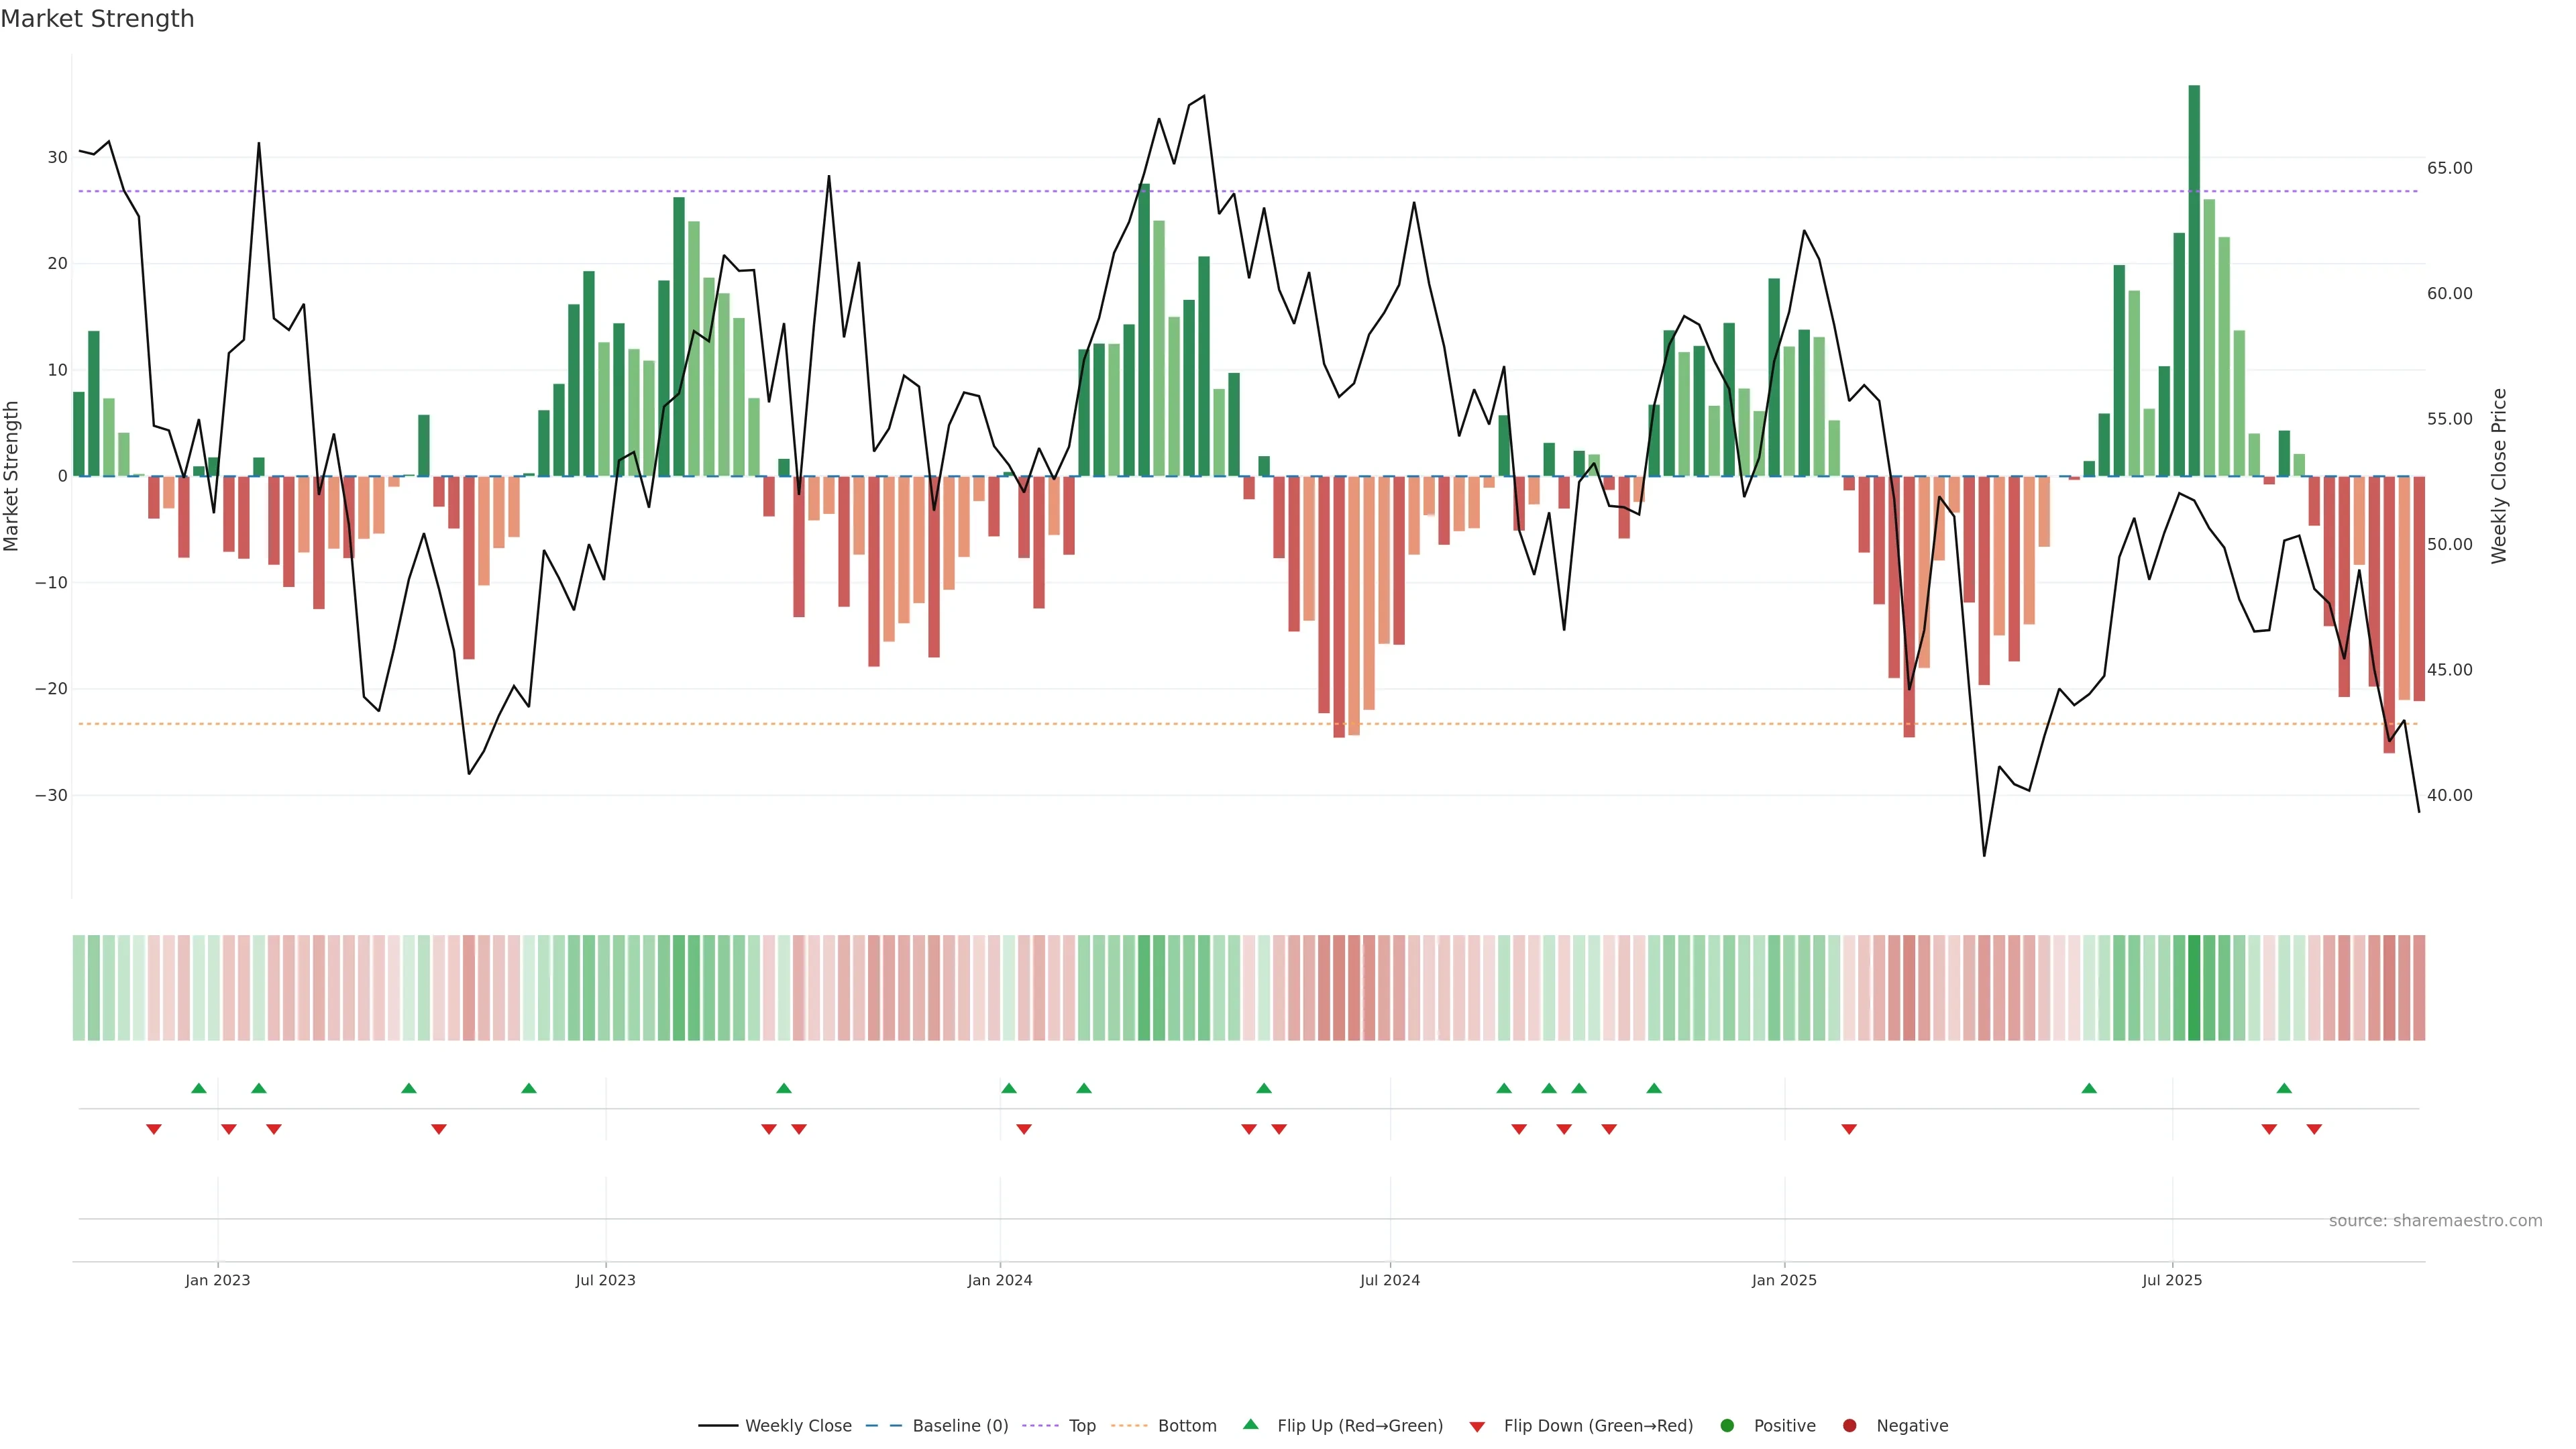Click the Jul 2024 x-axis label
The width and height of the screenshot is (2576, 1449).
coord(1389,1280)
